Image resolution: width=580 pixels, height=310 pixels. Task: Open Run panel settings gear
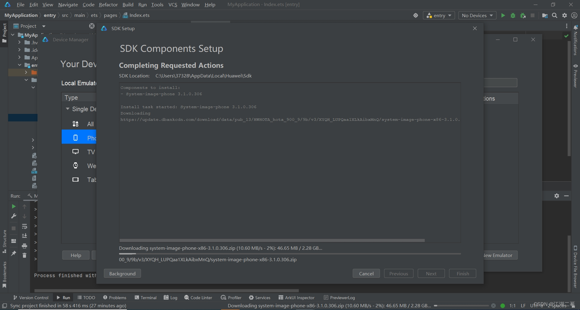(557, 196)
